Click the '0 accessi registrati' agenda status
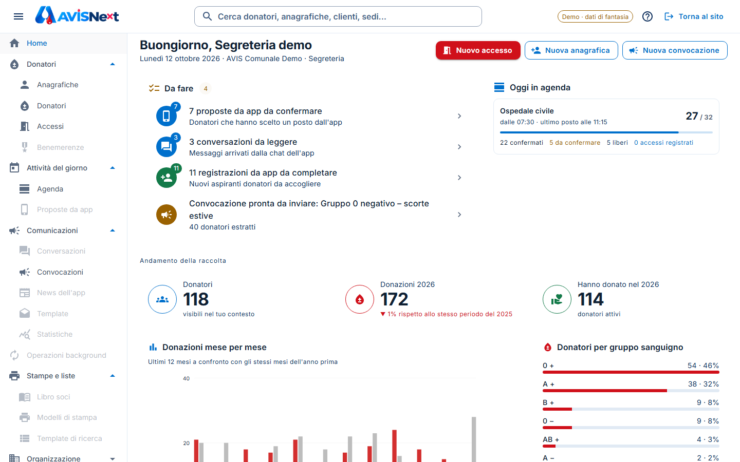Image resolution: width=740 pixels, height=462 pixels. click(663, 143)
